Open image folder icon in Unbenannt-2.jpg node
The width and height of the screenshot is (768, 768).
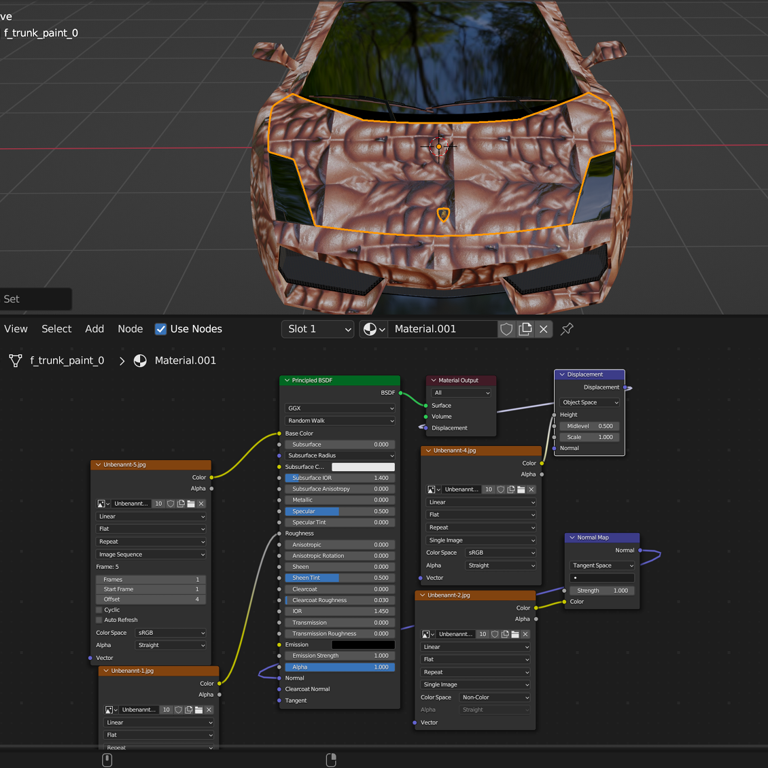coord(515,634)
